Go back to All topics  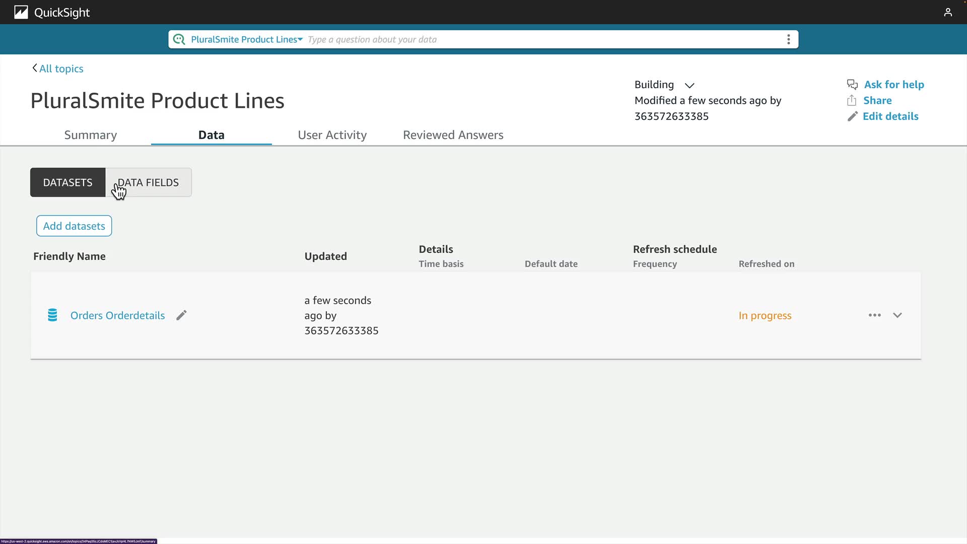coord(58,69)
